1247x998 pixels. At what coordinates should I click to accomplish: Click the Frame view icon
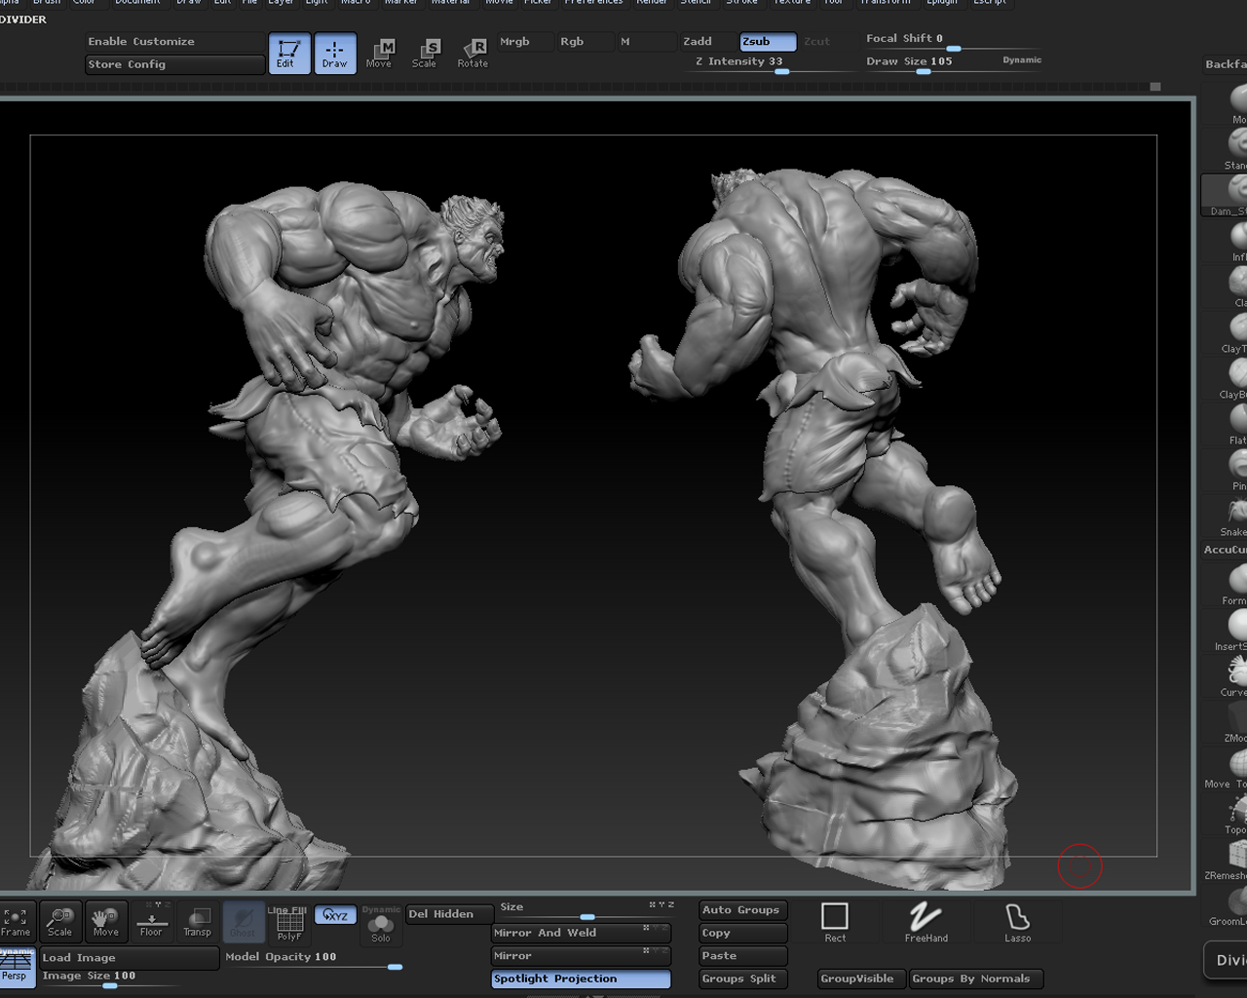(16, 922)
